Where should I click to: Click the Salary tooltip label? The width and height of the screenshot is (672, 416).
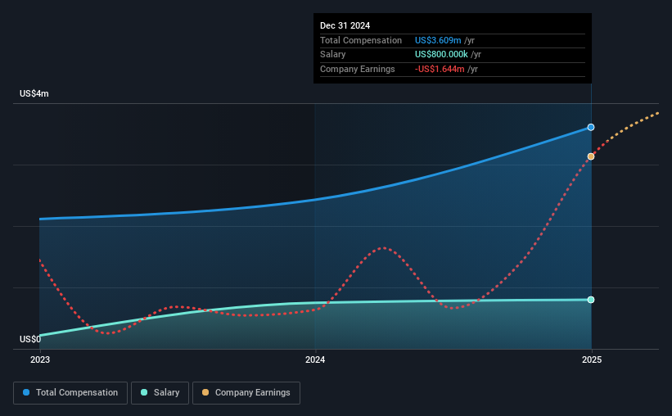pyautogui.click(x=332, y=55)
